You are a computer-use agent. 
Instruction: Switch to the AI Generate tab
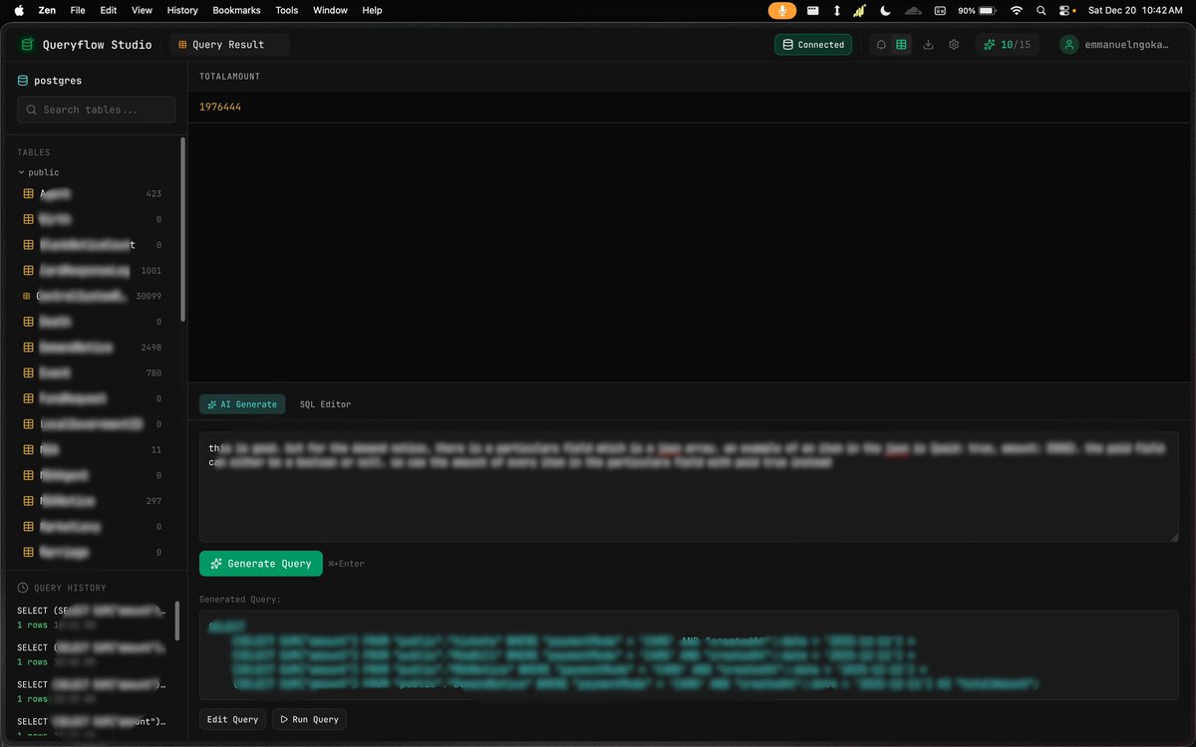click(x=242, y=404)
